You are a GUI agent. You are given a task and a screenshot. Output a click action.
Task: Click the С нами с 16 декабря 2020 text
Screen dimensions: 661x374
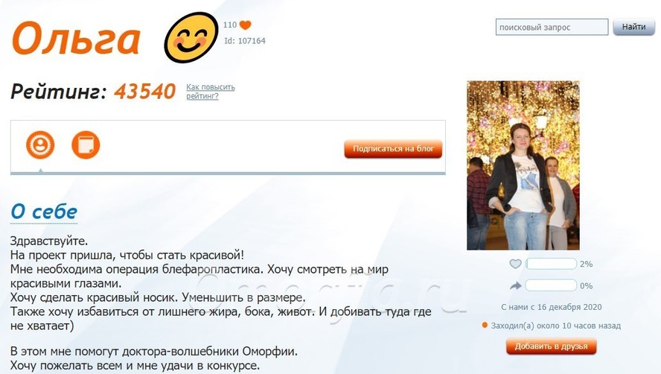pyautogui.click(x=552, y=307)
